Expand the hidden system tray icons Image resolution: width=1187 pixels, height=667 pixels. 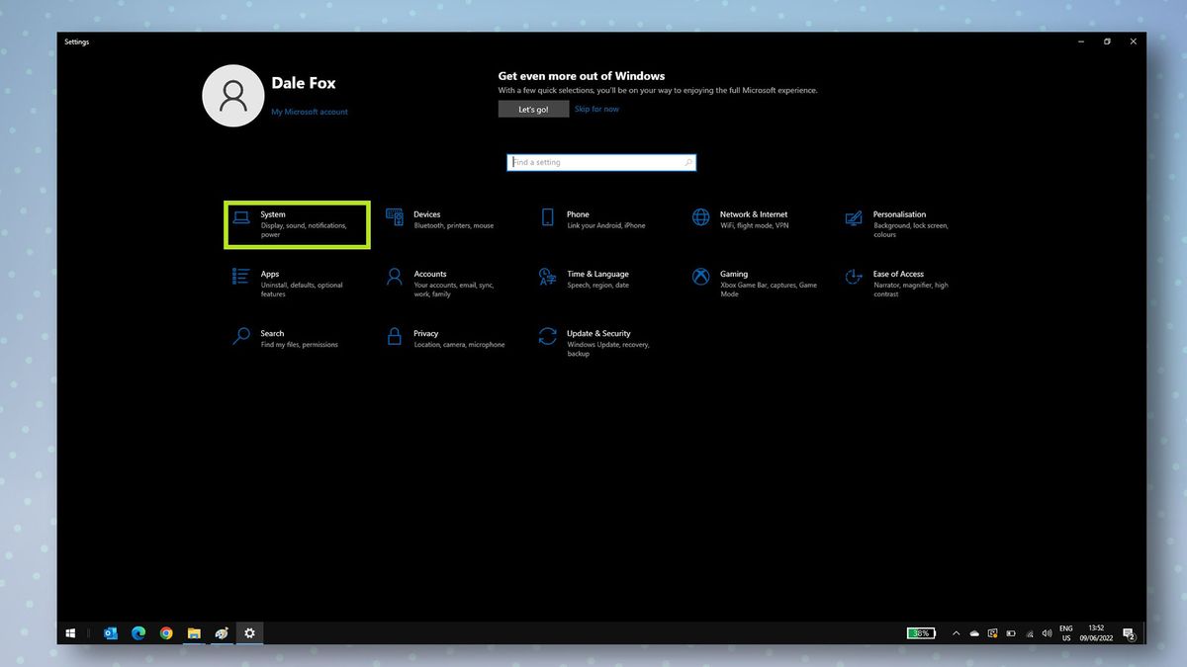click(956, 633)
